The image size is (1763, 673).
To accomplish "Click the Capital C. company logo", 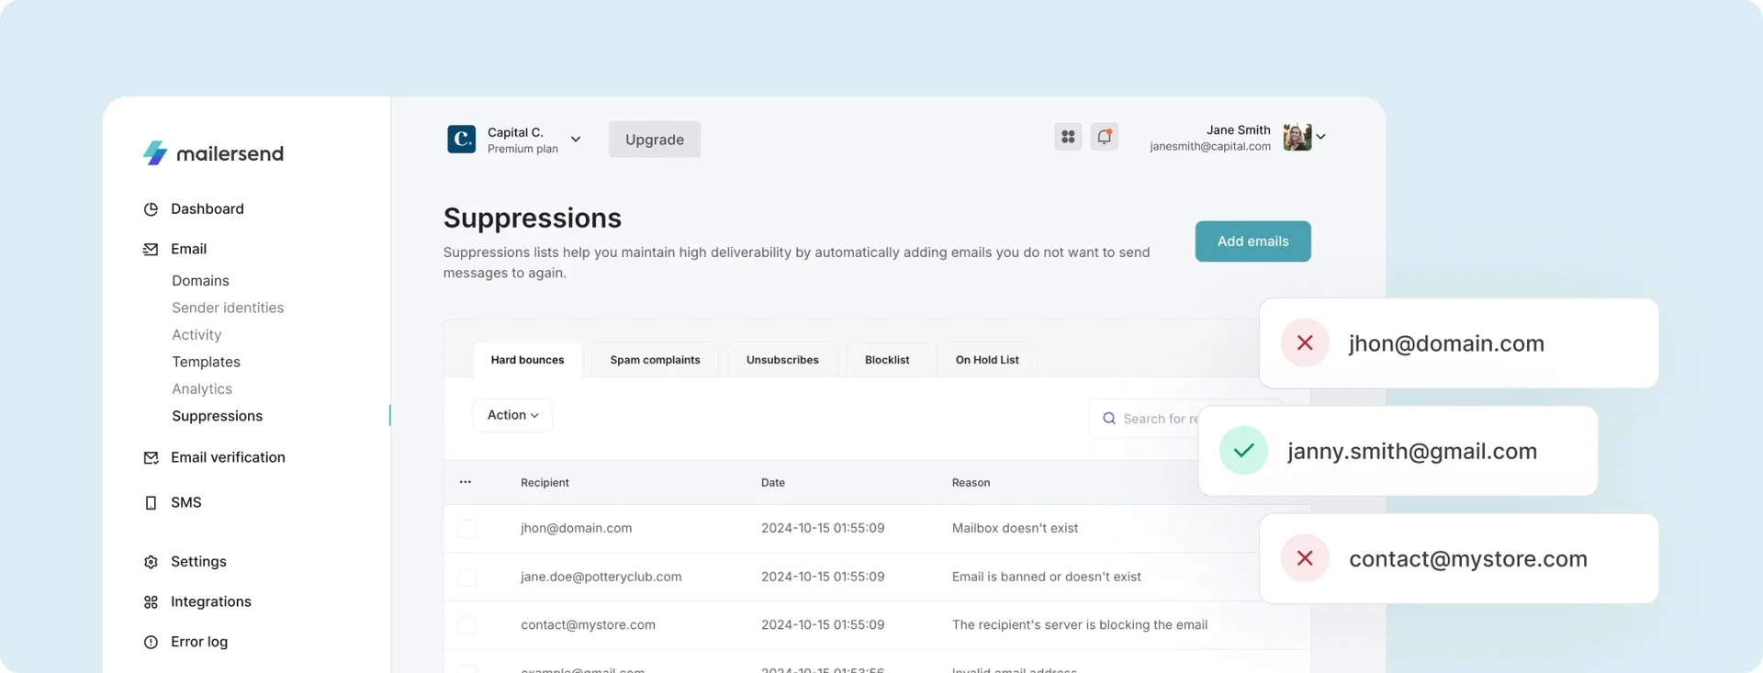I will click(462, 140).
